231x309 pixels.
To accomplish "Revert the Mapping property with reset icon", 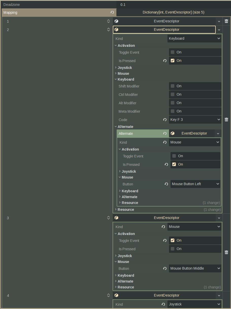I will [112, 12].
